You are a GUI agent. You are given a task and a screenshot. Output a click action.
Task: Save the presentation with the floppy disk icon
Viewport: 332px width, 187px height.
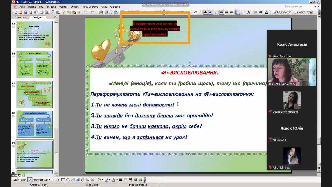pos(26,12)
